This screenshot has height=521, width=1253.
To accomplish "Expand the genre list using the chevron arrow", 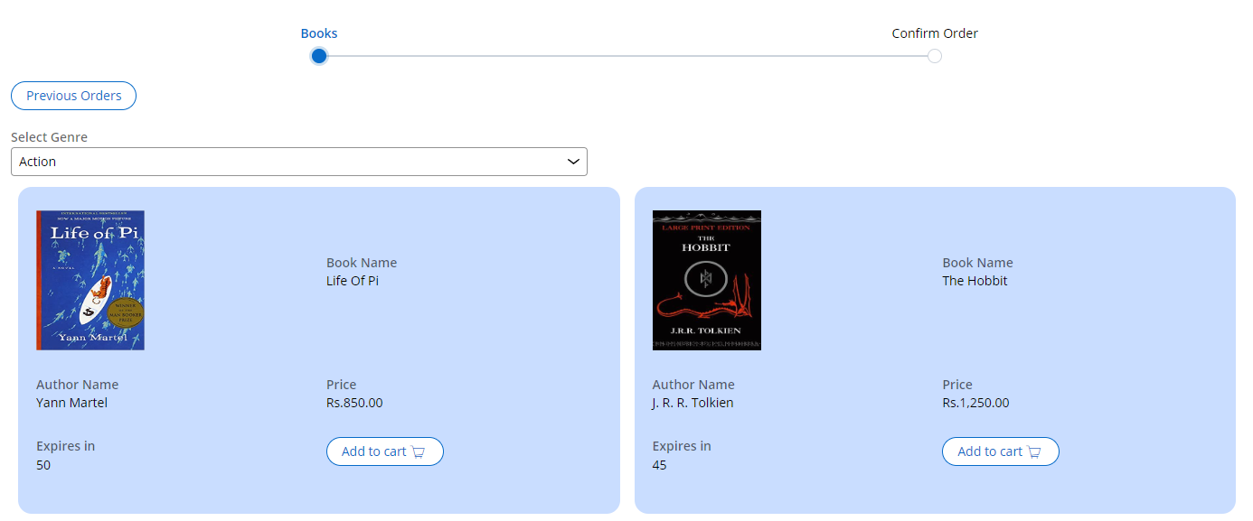I will coord(573,162).
